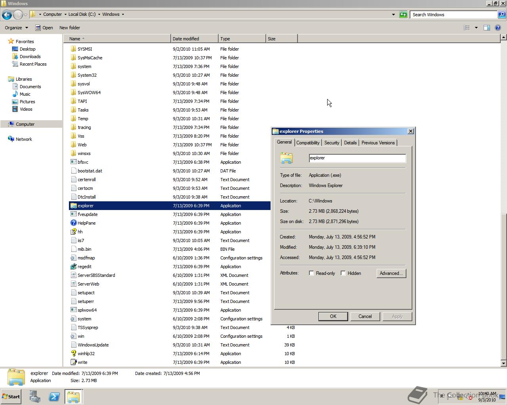This screenshot has width=507, height=405.
Task: Sort by the Type column header
Action: tap(242, 39)
